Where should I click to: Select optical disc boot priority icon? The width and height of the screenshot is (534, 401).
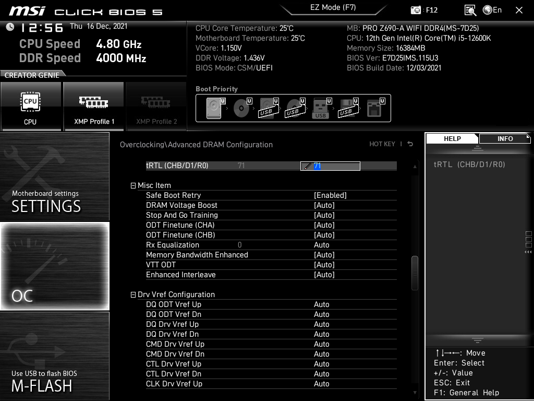pyautogui.click(x=242, y=108)
